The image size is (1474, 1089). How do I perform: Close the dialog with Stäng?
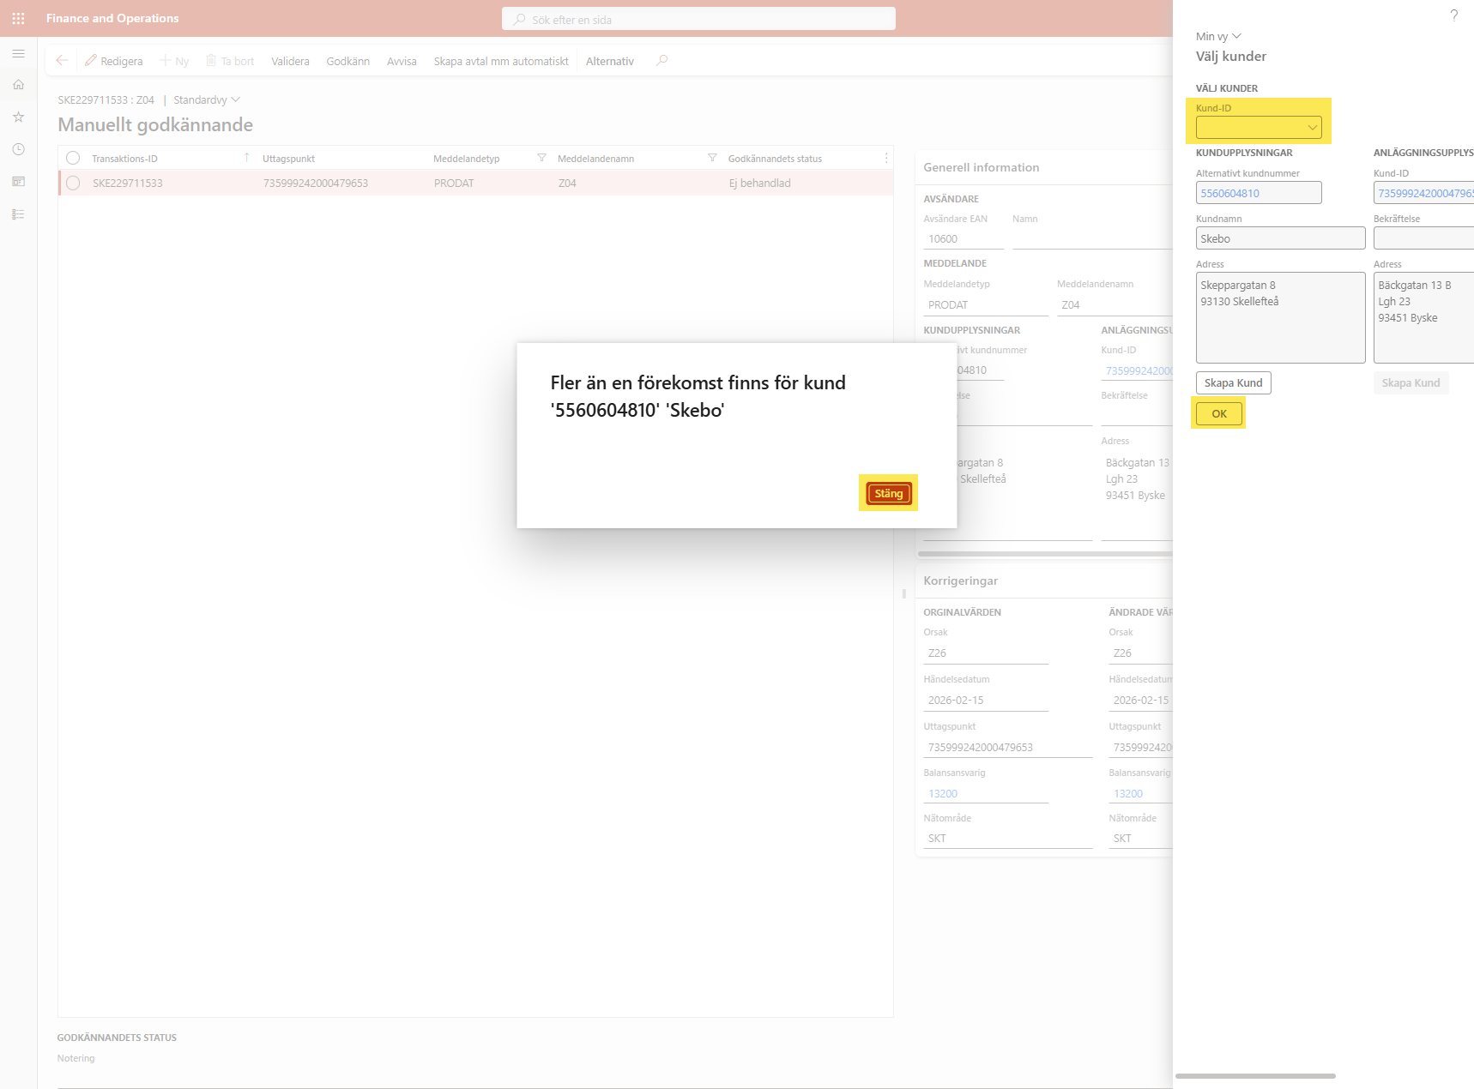coord(888,493)
